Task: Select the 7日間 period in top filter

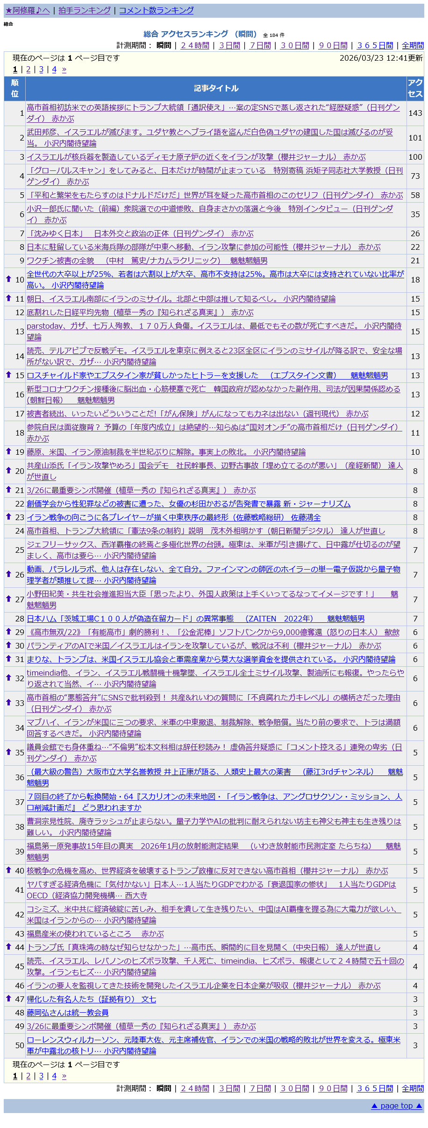Action: tap(260, 45)
